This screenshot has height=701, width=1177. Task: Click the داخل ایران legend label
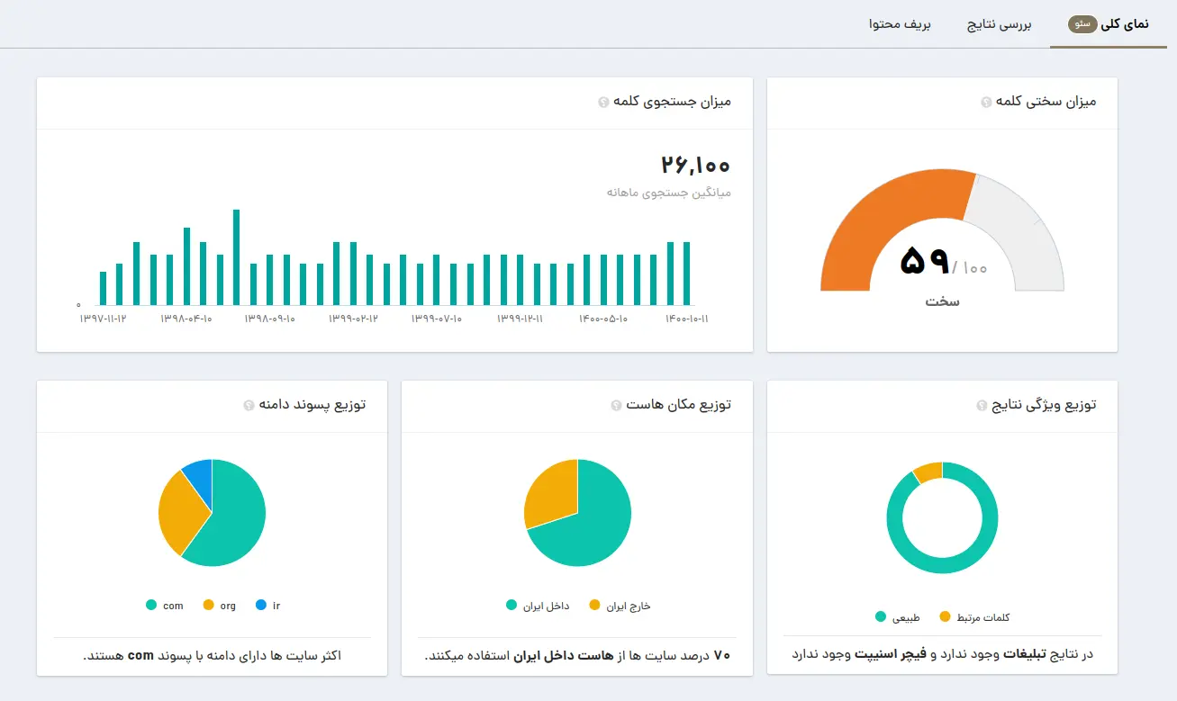coord(547,606)
